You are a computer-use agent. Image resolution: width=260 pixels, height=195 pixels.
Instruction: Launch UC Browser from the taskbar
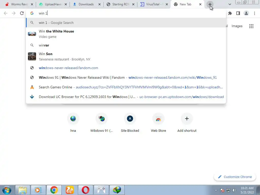click(x=70, y=190)
